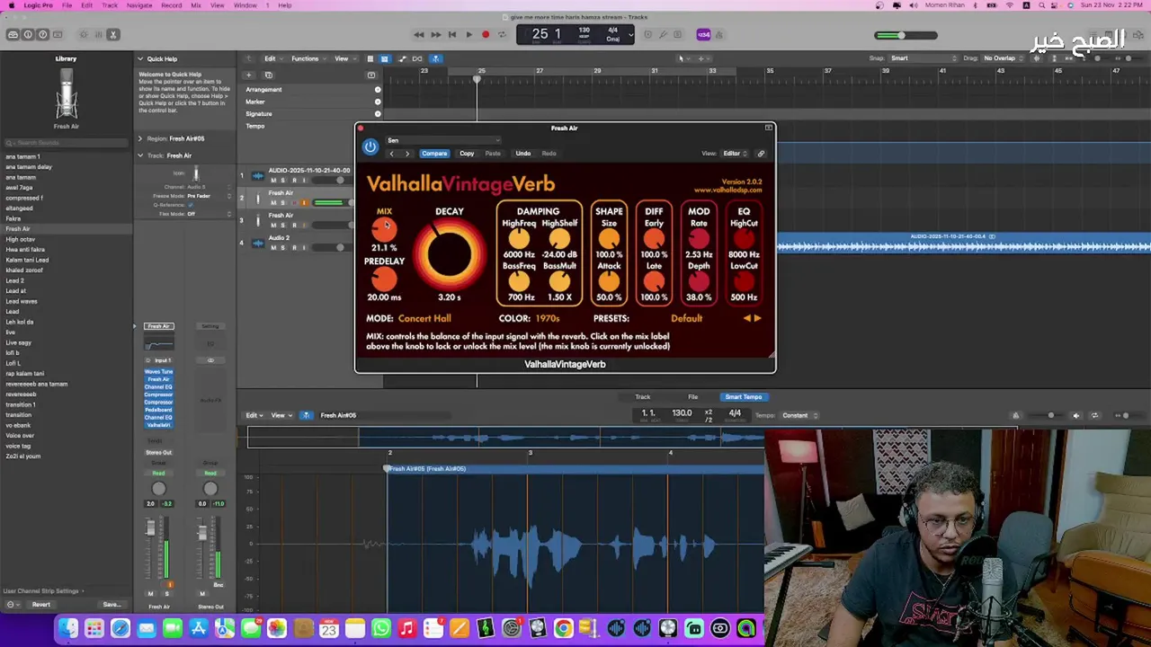Click the plugin link chain icon
Image resolution: width=1151 pixels, height=647 pixels.
click(761, 154)
